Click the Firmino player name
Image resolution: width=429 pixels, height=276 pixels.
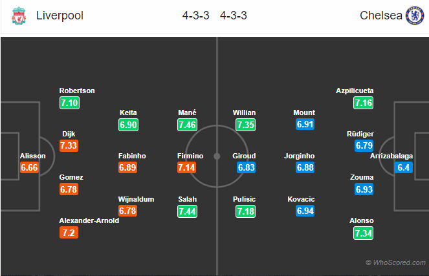click(x=190, y=156)
